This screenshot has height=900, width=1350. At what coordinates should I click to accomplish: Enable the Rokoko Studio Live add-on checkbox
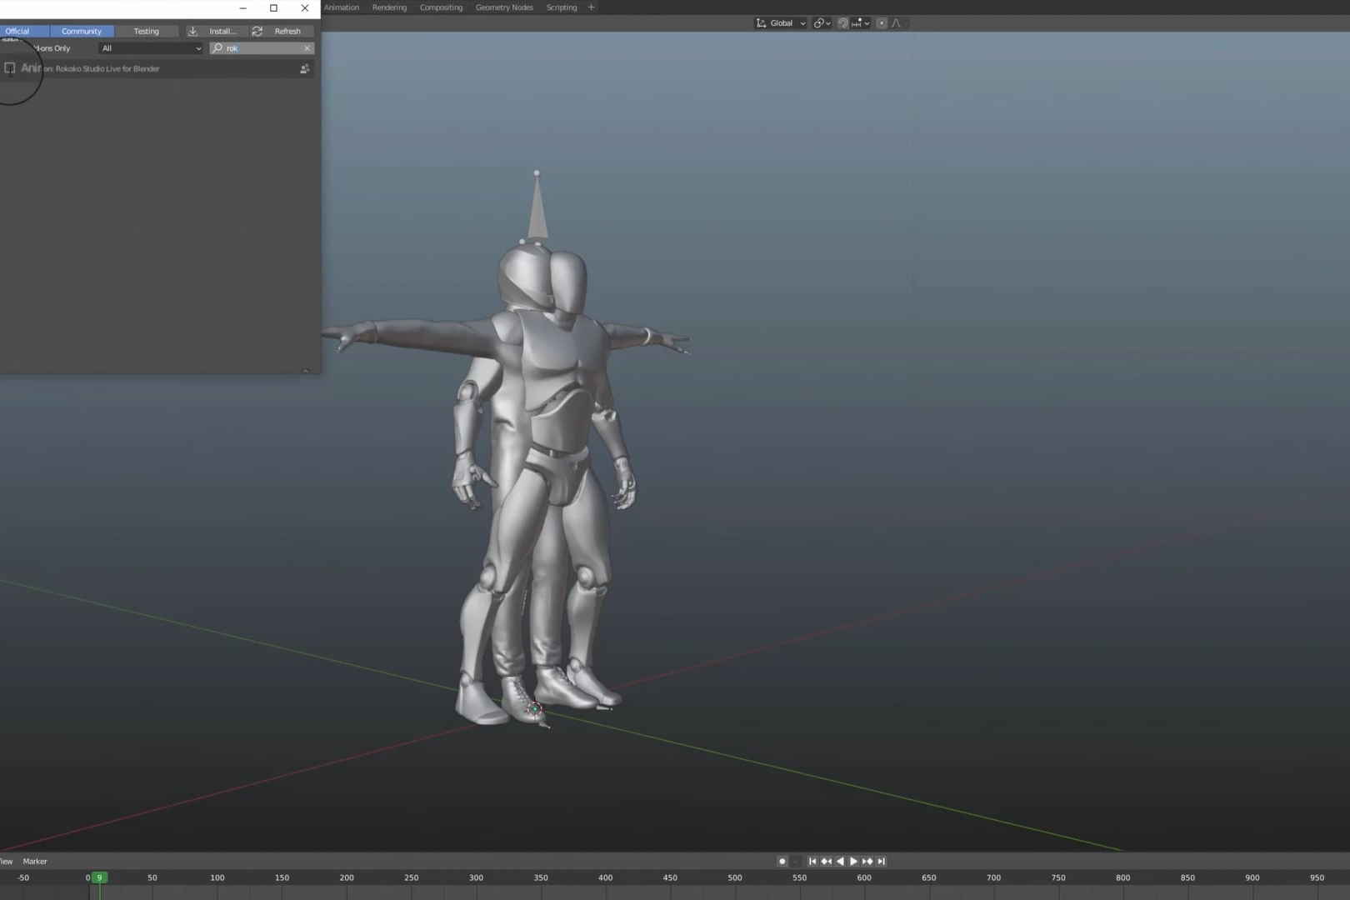pyautogui.click(x=10, y=68)
